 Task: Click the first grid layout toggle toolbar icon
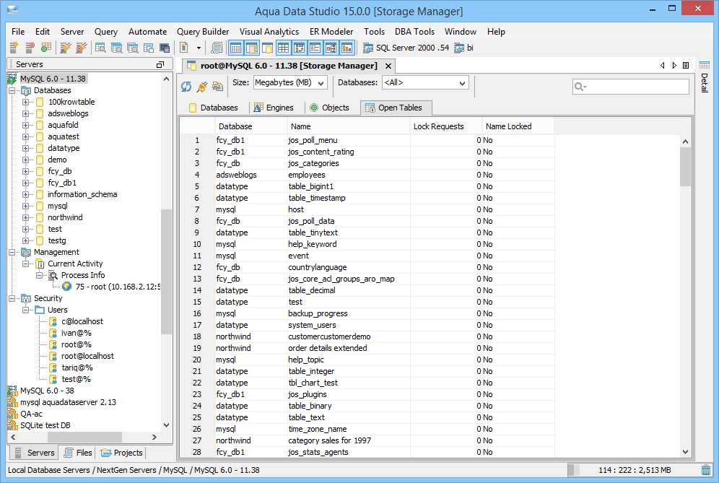coord(235,47)
